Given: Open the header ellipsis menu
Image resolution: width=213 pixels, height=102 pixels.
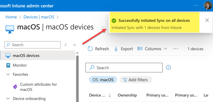Looking at the screenshot, I should tap(196, 6).
